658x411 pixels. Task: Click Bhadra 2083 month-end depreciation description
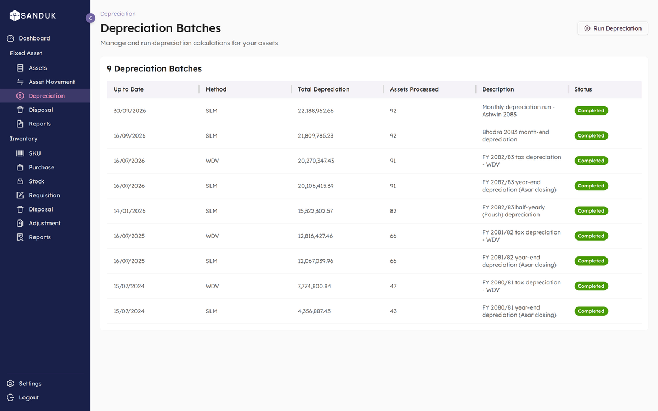coord(515,136)
